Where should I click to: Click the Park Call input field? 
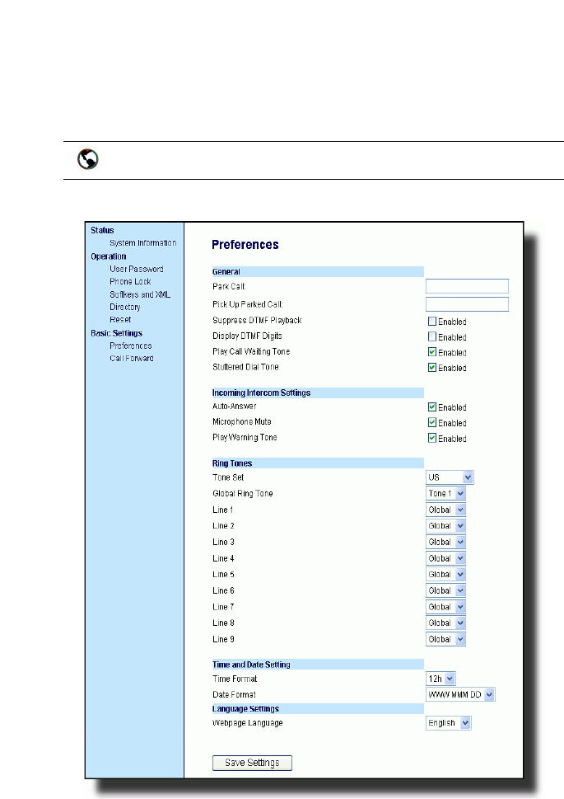[x=467, y=286]
